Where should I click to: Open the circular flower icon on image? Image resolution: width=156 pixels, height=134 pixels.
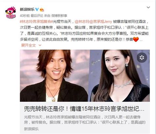pos(142,57)
